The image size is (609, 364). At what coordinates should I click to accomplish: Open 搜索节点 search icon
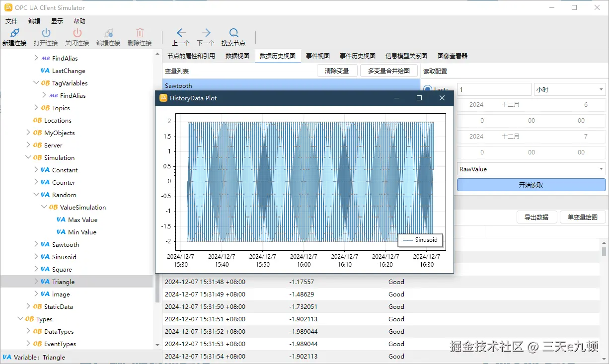(x=233, y=33)
